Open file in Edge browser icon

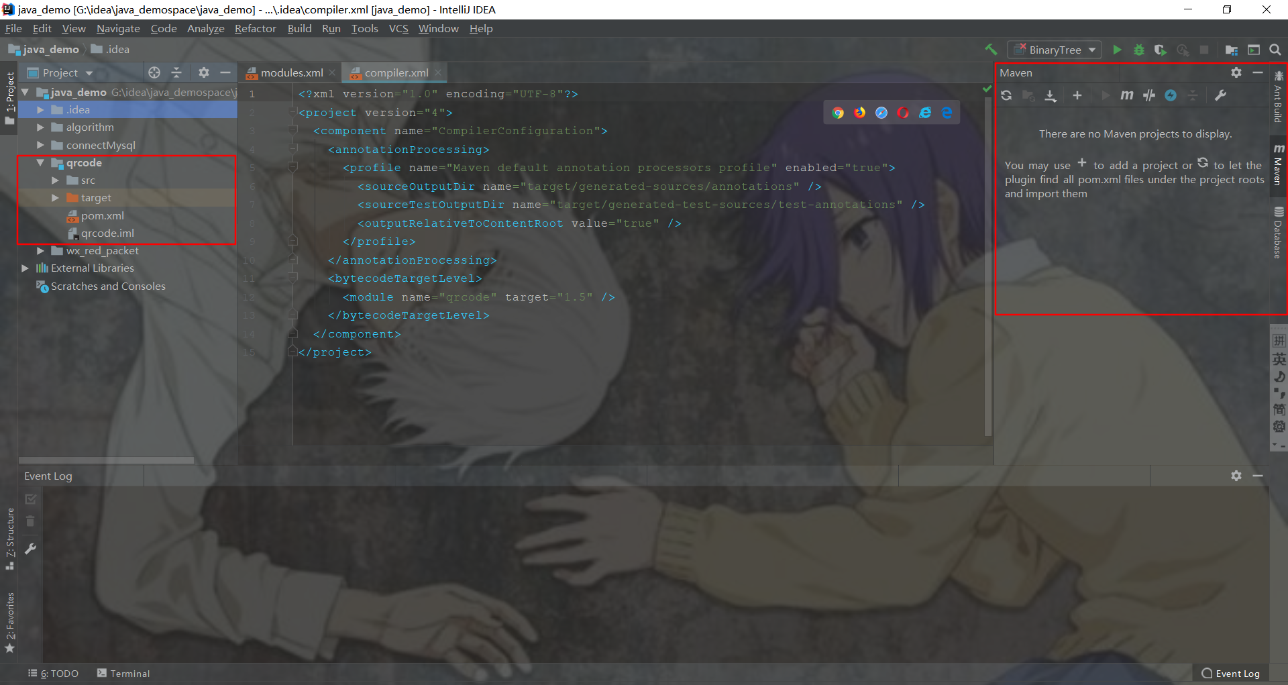[947, 113]
